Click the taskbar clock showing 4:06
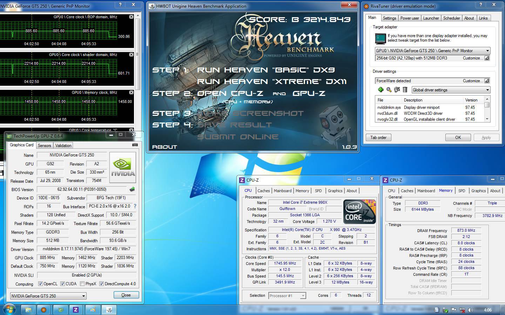 coord(487,310)
